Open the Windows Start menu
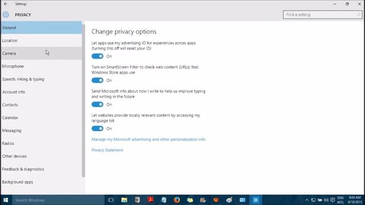Screen dimensions: 365x205 [6, 200]
